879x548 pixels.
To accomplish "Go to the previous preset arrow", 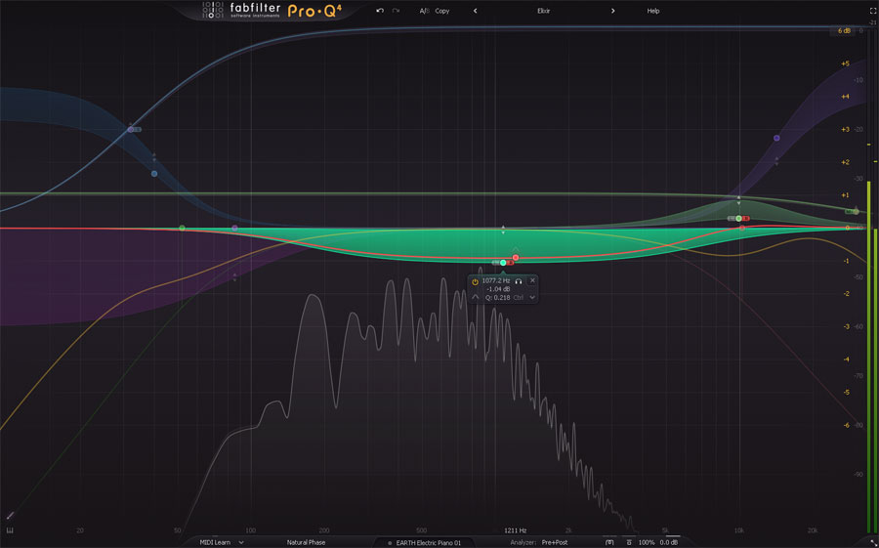I will (x=476, y=11).
